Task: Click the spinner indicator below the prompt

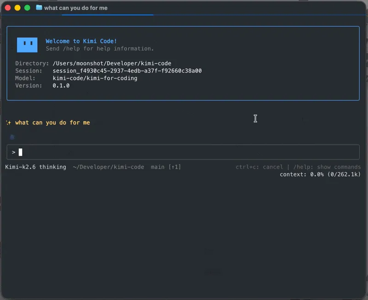Action: (12, 137)
